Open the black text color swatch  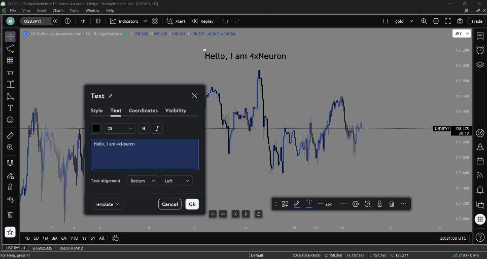[x=96, y=128]
